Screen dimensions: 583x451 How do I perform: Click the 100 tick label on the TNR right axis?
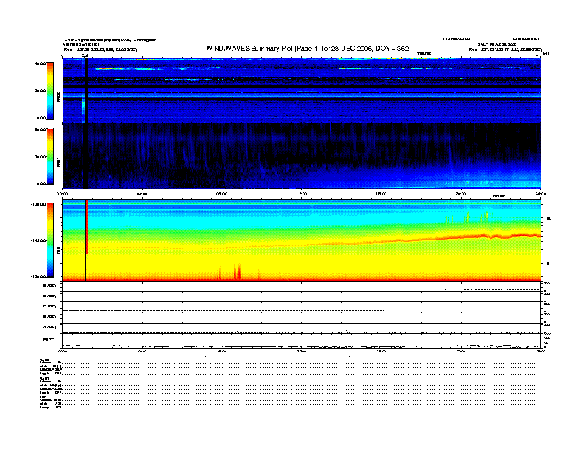548,218
